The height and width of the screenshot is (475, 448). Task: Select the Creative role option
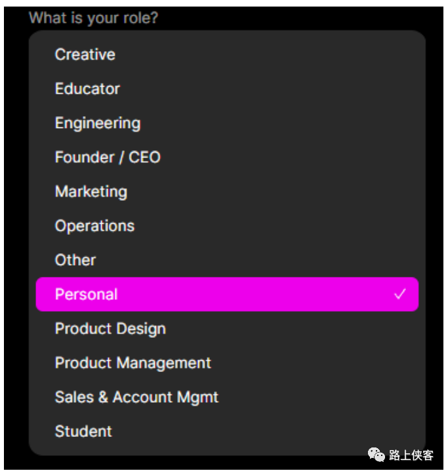coord(85,54)
